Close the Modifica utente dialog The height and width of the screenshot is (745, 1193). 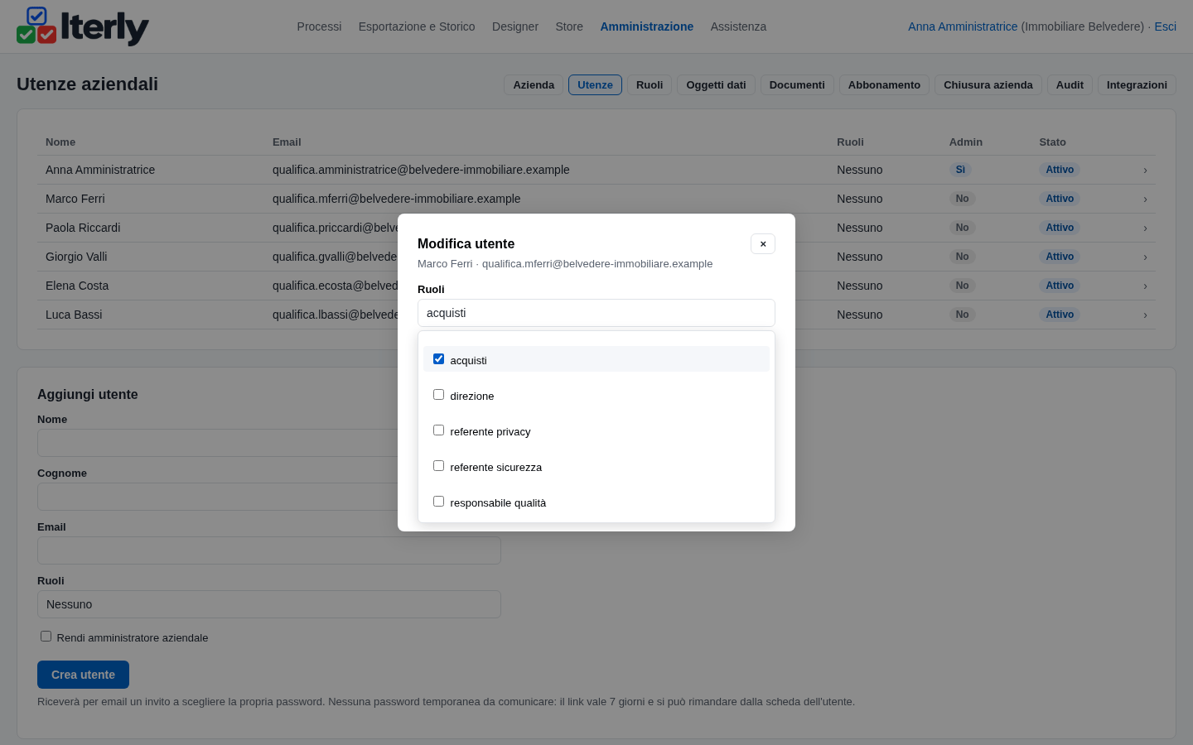click(763, 243)
